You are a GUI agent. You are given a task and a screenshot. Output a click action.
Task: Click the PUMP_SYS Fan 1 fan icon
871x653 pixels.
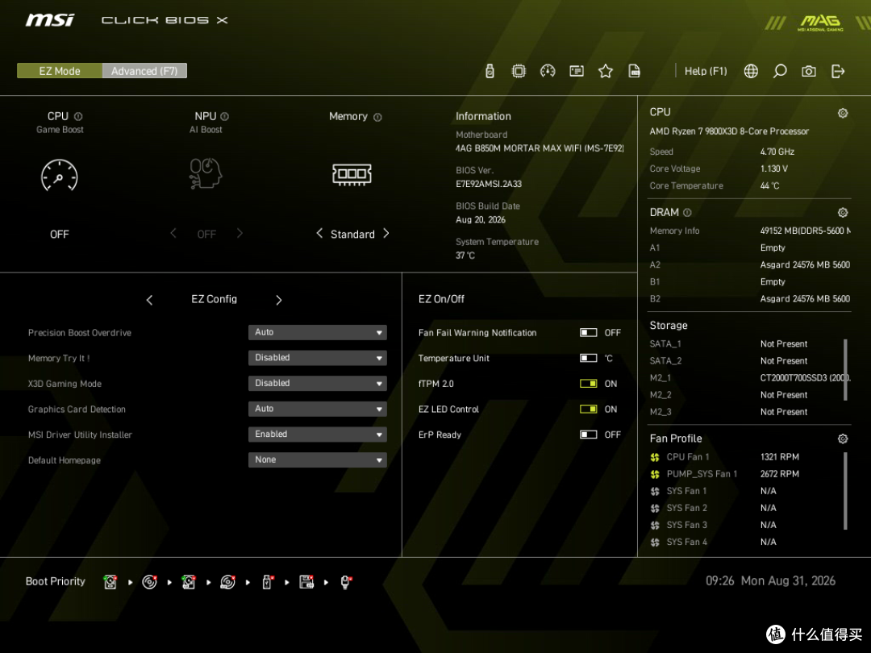tap(655, 474)
